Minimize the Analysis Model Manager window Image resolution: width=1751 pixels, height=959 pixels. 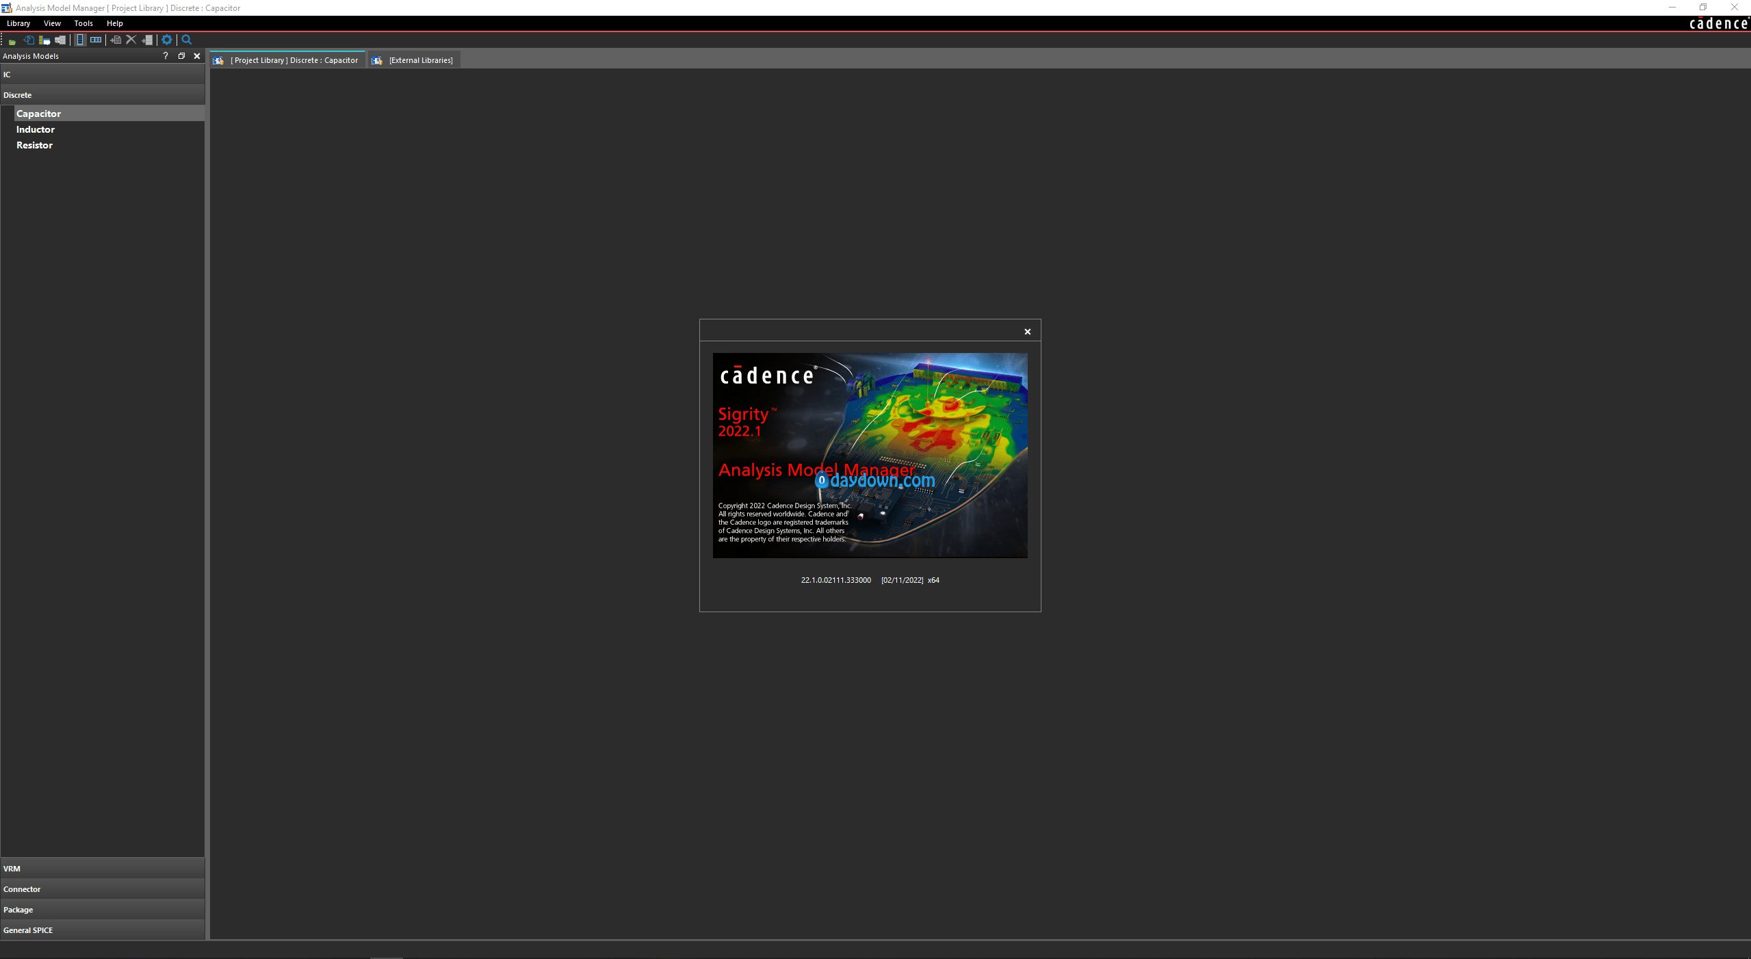pos(1672,8)
